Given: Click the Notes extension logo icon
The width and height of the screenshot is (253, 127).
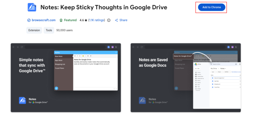Looking at the screenshot, I should click(32, 7).
